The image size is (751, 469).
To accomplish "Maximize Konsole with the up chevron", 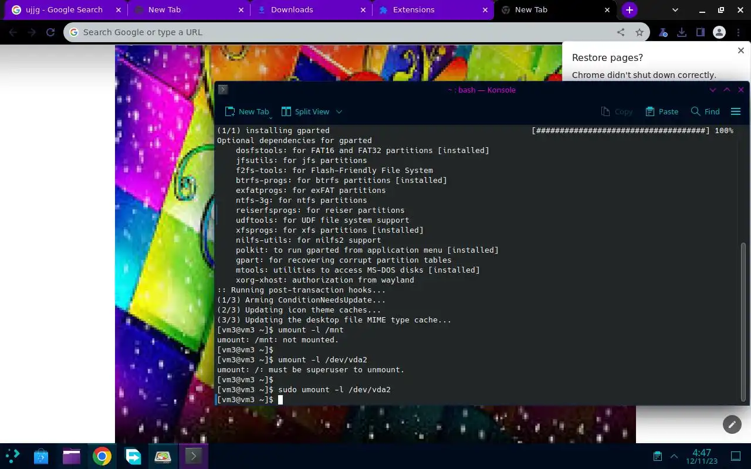I will [727, 90].
